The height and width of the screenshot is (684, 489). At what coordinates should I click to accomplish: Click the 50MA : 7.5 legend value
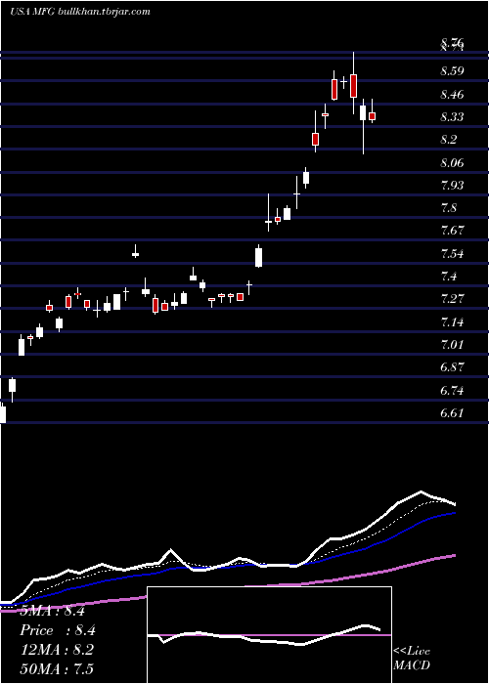pyautogui.click(x=57, y=668)
